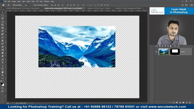194x109 pixels.
Task: Select the Lasso tool
Action: [2, 18]
